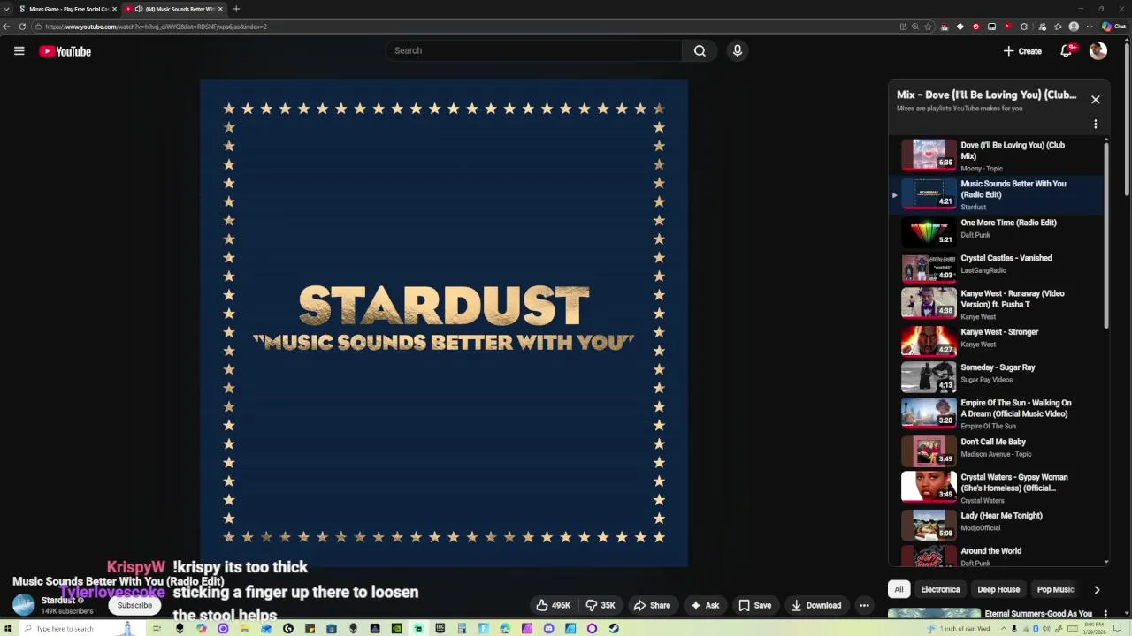The image size is (1132, 636).
Task: Subscribe to the Stardust channel
Action: [134, 606]
